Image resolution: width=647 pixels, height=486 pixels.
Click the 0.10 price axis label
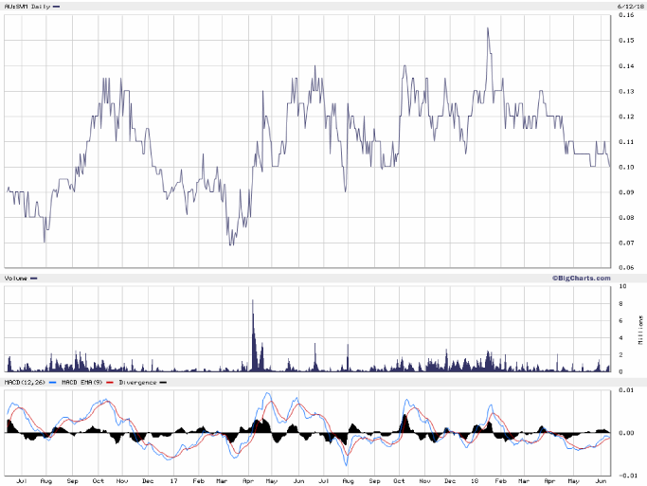coord(626,167)
